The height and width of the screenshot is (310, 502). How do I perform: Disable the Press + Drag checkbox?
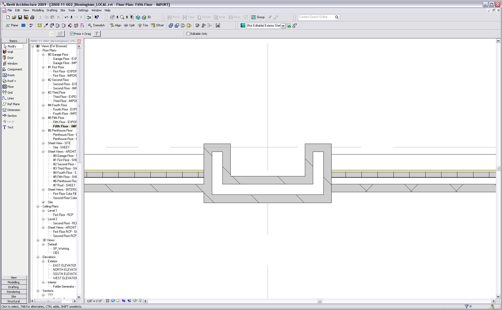(x=72, y=33)
